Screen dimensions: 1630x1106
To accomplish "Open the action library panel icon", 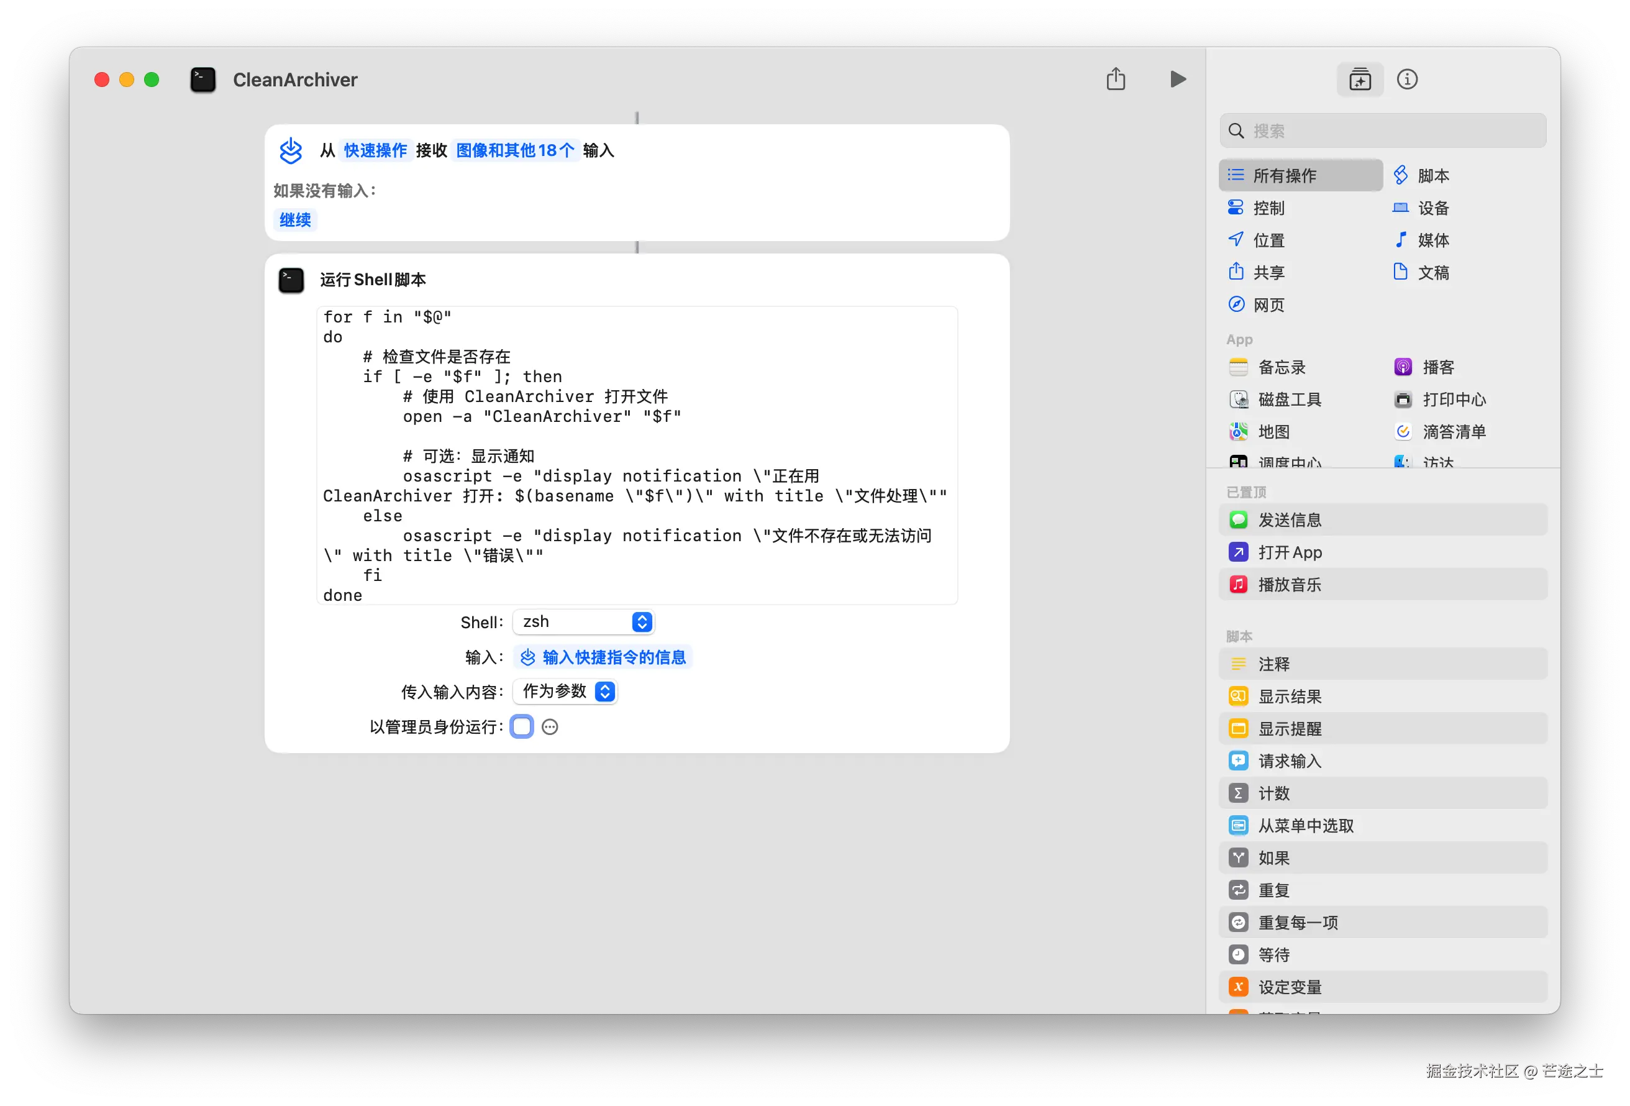I will pos(1359,80).
